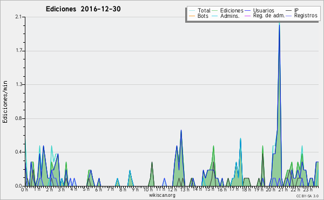Click the chart title 'Ediciones 2016-12-30'
Screen dimensions: 324x200
pyautogui.click(x=83, y=9)
